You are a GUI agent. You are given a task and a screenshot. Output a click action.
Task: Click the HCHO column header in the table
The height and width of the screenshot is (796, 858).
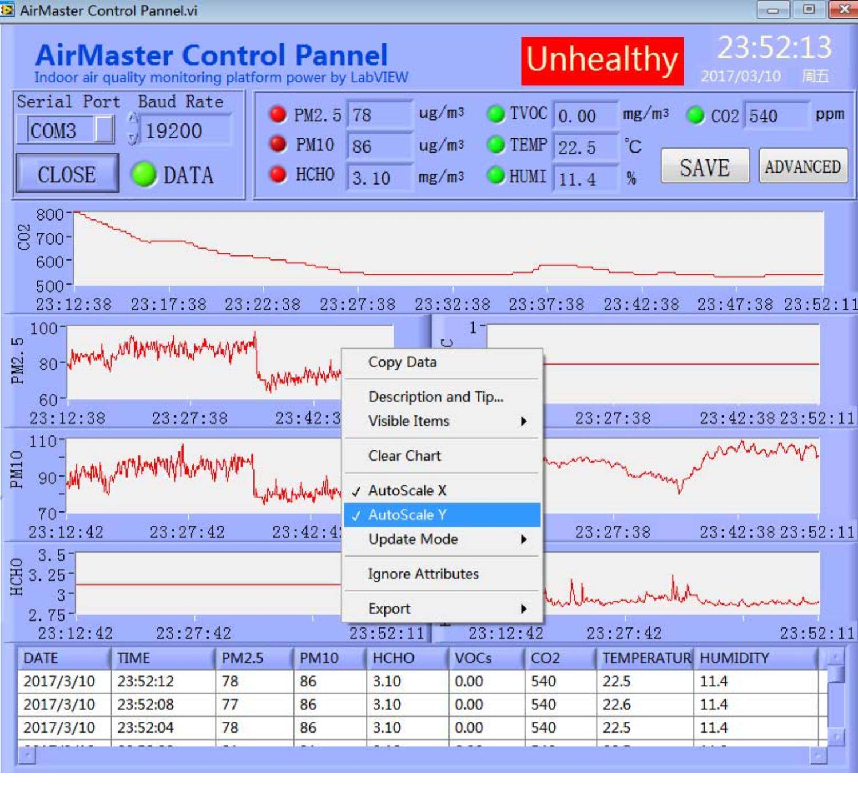click(x=407, y=658)
